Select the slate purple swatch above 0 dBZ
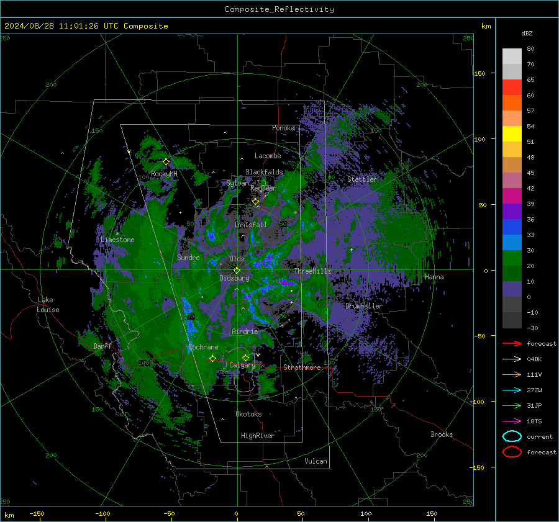The width and height of the screenshot is (559, 522). tap(512, 289)
